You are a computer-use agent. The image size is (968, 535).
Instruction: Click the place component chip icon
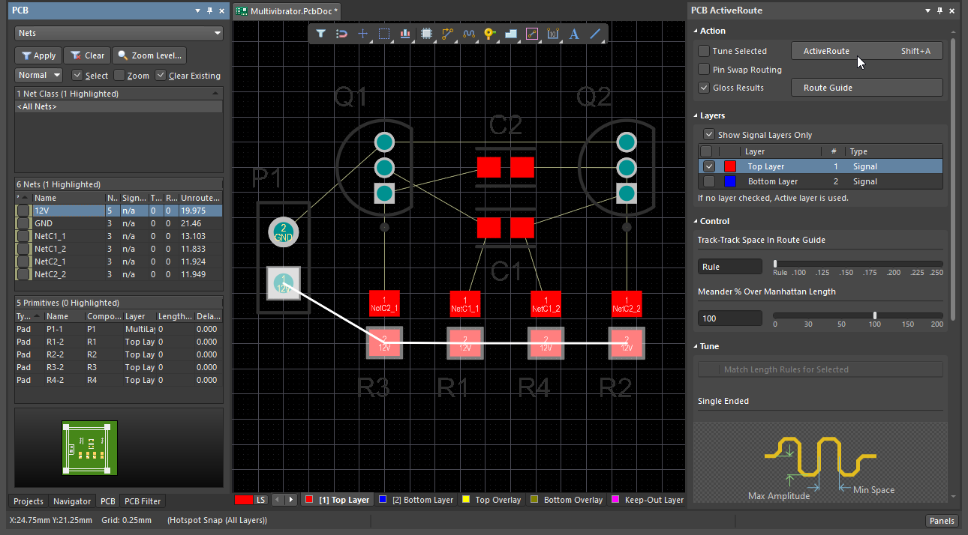(x=426, y=34)
